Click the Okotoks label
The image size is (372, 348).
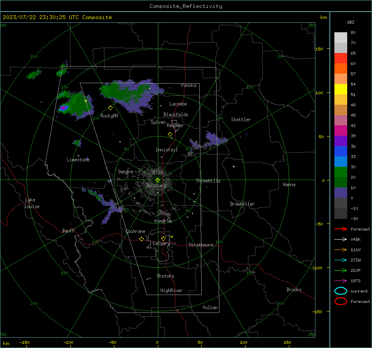[x=165, y=276]
